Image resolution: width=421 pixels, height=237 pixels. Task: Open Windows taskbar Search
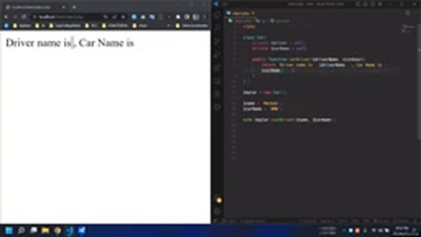tap(21, 230)
